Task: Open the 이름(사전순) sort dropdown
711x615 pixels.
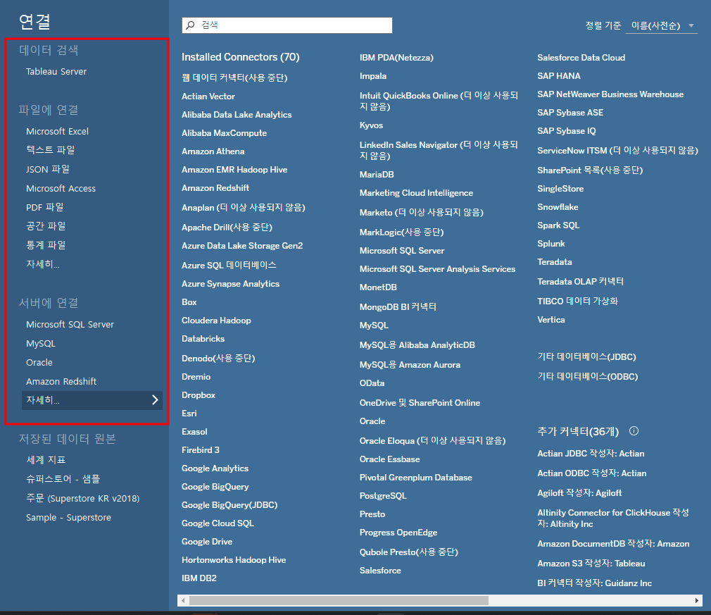Action: (662, 26)
